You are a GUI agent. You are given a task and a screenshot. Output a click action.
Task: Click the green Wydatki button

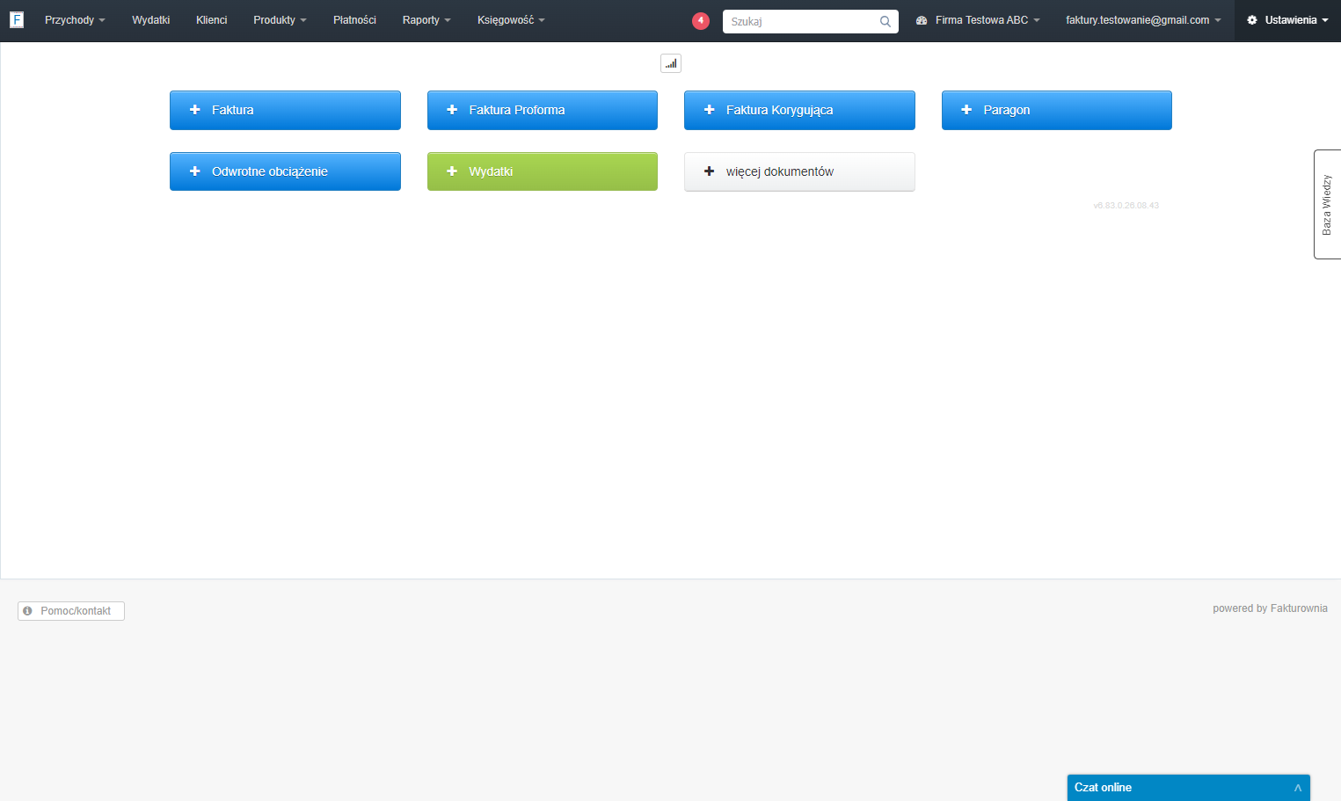click(x=543, y=171)
